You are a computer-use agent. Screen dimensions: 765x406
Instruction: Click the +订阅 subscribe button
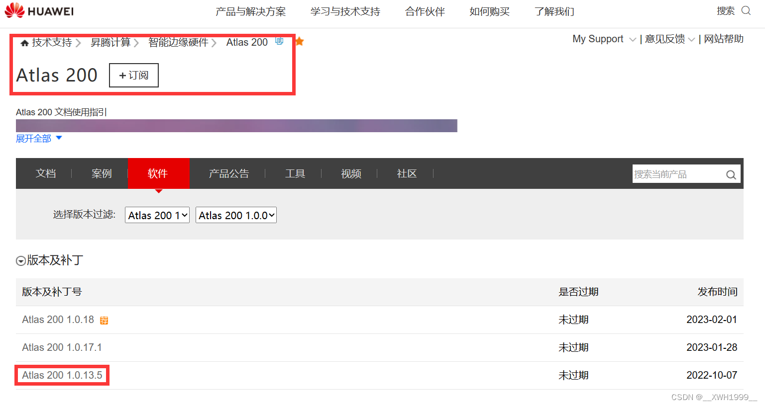(x=134, y=75)
